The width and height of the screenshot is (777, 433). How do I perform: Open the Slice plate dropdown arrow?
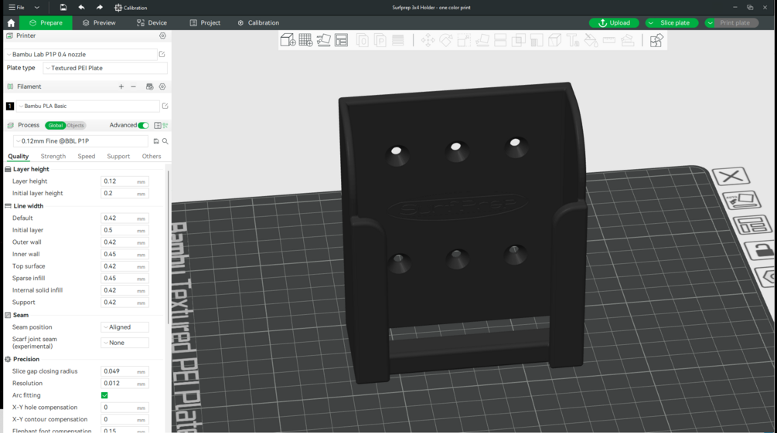pos(651,22)
